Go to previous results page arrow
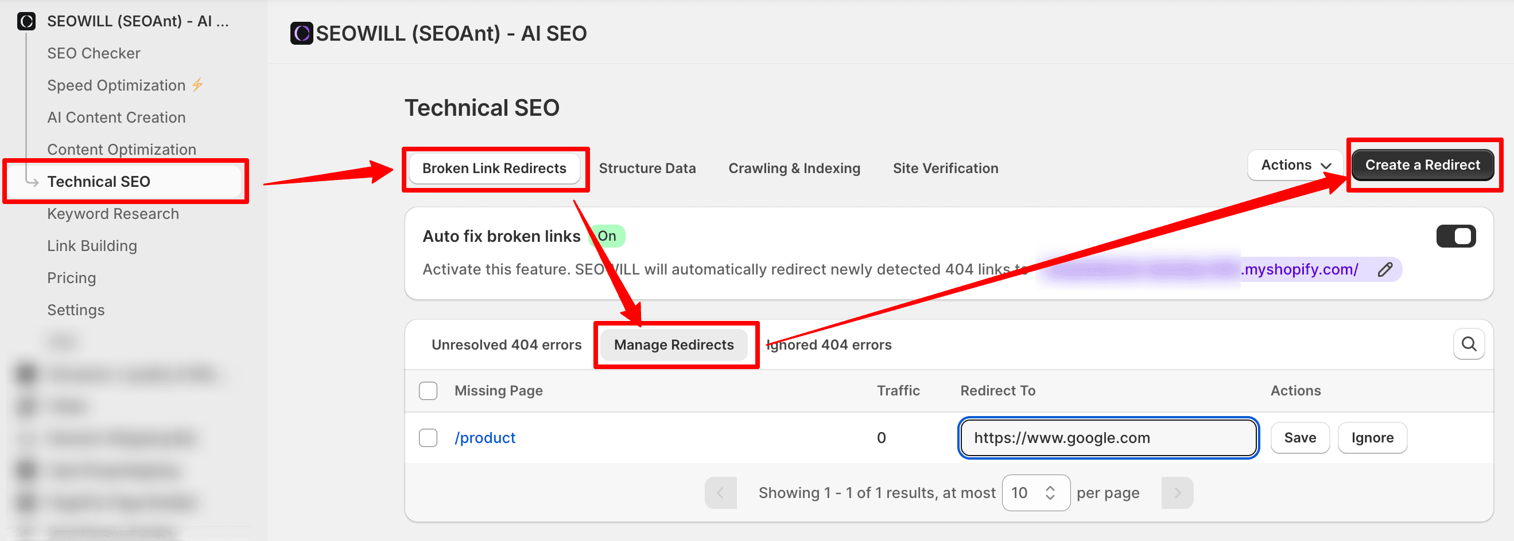Viewport: 1514px width, 541px height. coord(720,493)
